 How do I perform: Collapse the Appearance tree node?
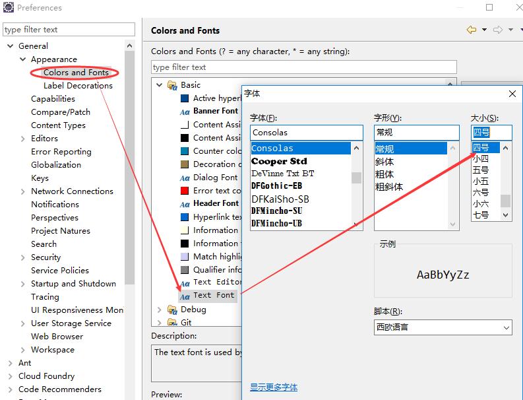pyautogui.click(x=22, y=59)
